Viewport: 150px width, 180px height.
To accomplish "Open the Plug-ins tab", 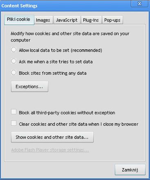I will (91, 20).
